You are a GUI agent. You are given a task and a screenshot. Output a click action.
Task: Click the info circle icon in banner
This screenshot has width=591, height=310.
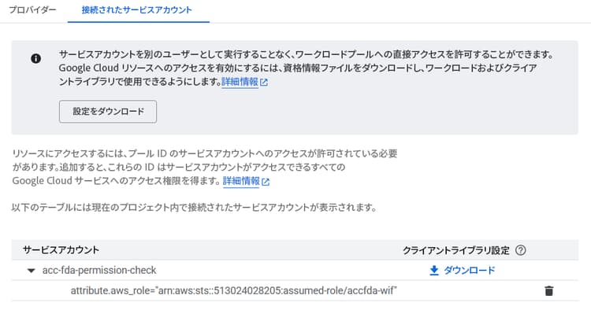35,58
